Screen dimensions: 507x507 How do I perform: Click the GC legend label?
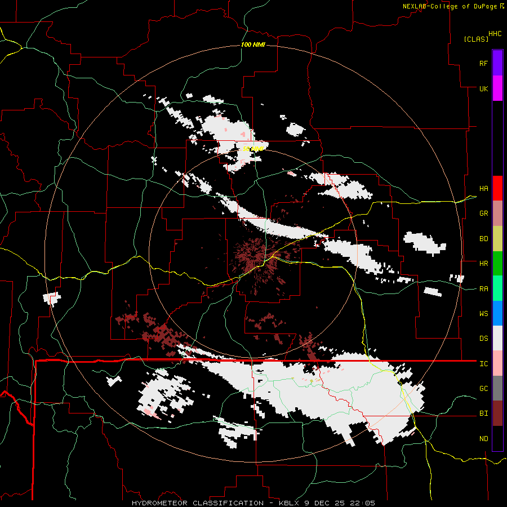pyautogui.click(x=483, y=389)
